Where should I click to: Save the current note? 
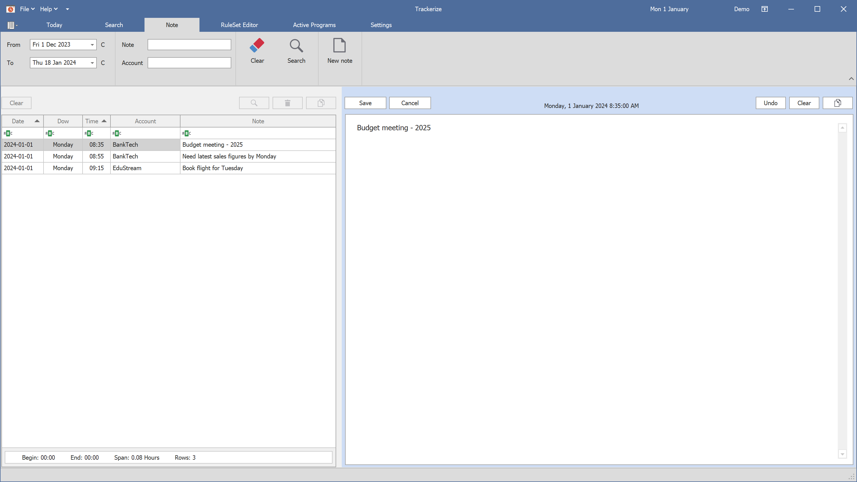pyautogui.click(x=365, y=102)
